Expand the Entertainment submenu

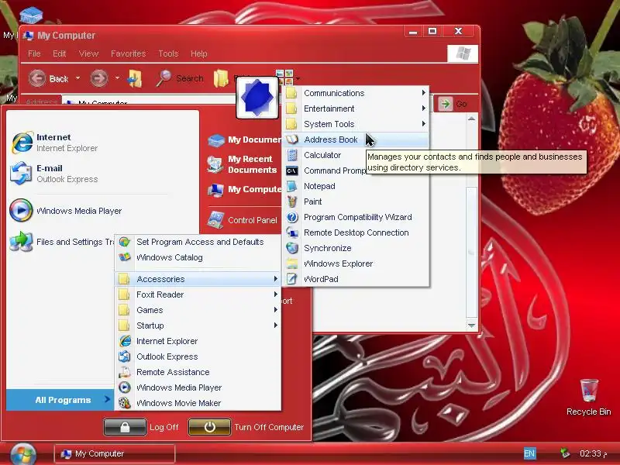[x=356, y=108]
